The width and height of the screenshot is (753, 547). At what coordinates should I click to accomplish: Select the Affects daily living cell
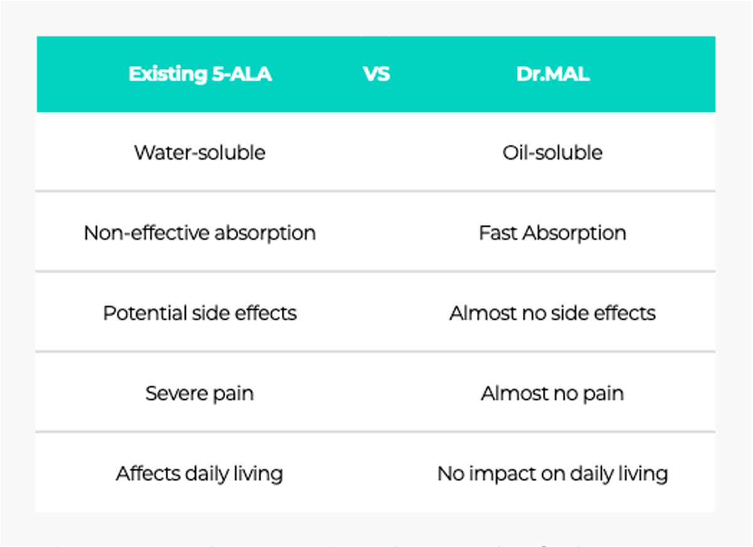coord(200,473)
